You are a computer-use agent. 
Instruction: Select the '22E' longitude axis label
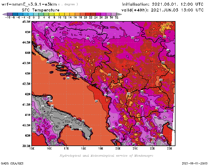click(152, 148)
